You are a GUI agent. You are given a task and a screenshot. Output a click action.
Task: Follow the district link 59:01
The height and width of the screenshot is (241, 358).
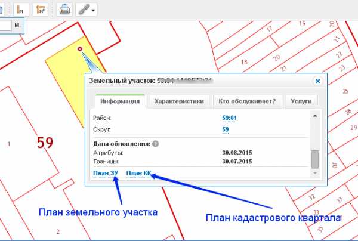[x=230, y=118]
